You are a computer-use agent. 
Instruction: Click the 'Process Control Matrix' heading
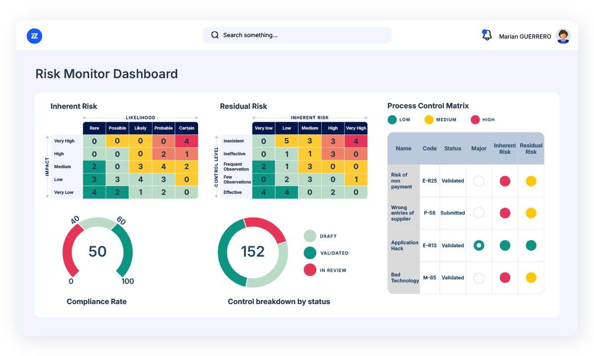pos(428,106)
